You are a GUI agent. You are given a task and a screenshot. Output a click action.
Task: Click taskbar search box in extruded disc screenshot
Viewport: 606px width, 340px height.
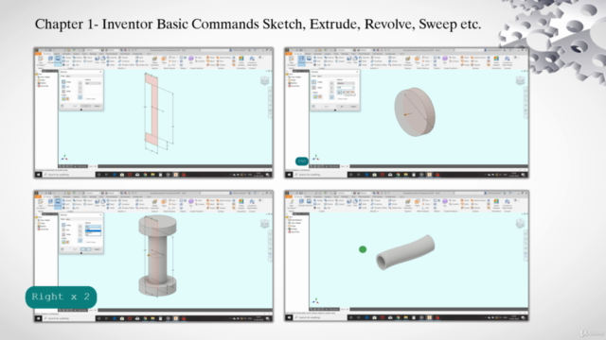coord(321,175)
